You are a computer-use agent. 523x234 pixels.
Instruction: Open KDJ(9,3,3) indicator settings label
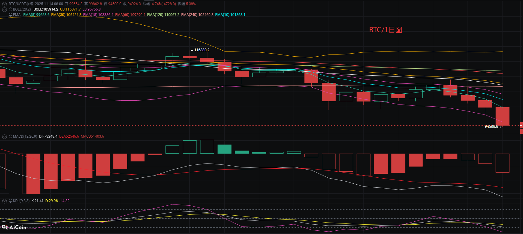pyautogui.click(x=21, y=201)
